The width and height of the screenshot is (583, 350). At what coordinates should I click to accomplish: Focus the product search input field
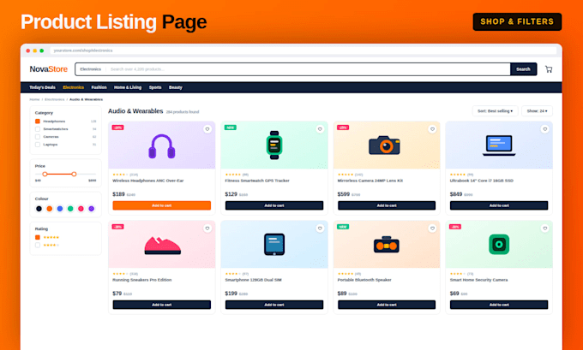(309, 69)
